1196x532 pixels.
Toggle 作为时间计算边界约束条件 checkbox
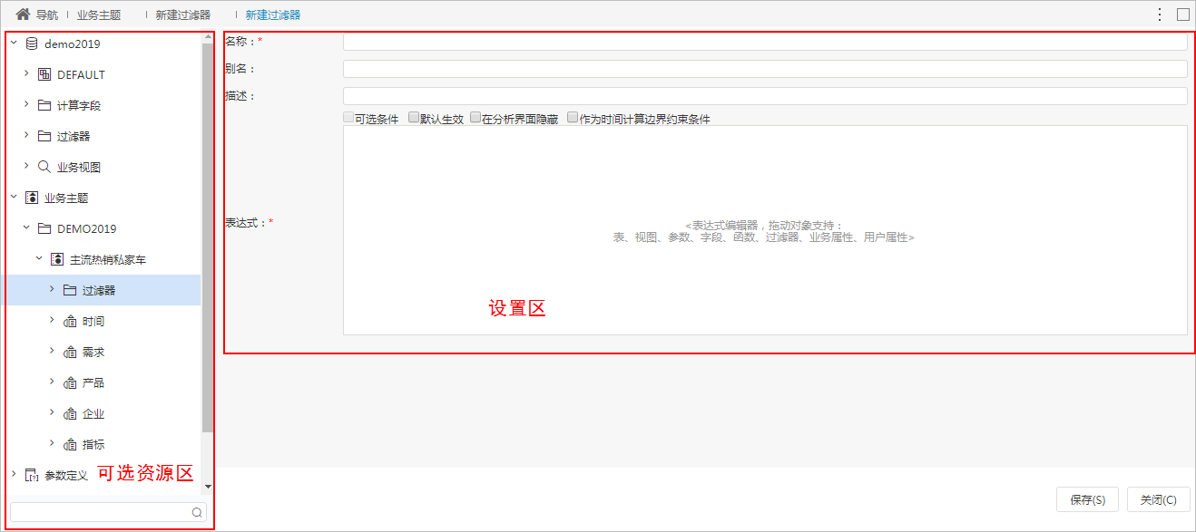coord(573,117)
